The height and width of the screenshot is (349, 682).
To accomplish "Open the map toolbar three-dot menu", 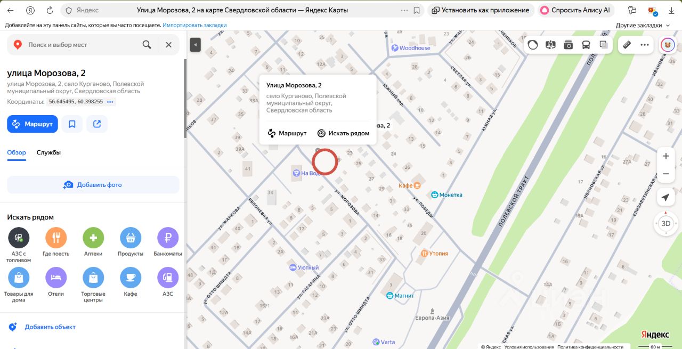I will 645,45.
